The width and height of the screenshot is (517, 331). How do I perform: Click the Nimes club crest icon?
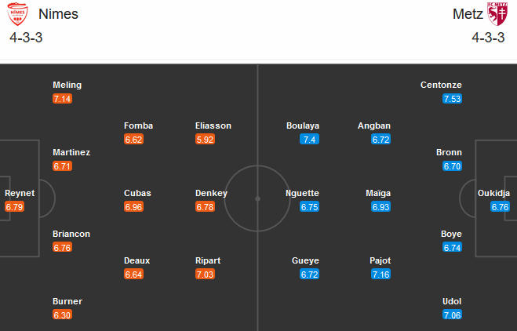coord(17,13)
